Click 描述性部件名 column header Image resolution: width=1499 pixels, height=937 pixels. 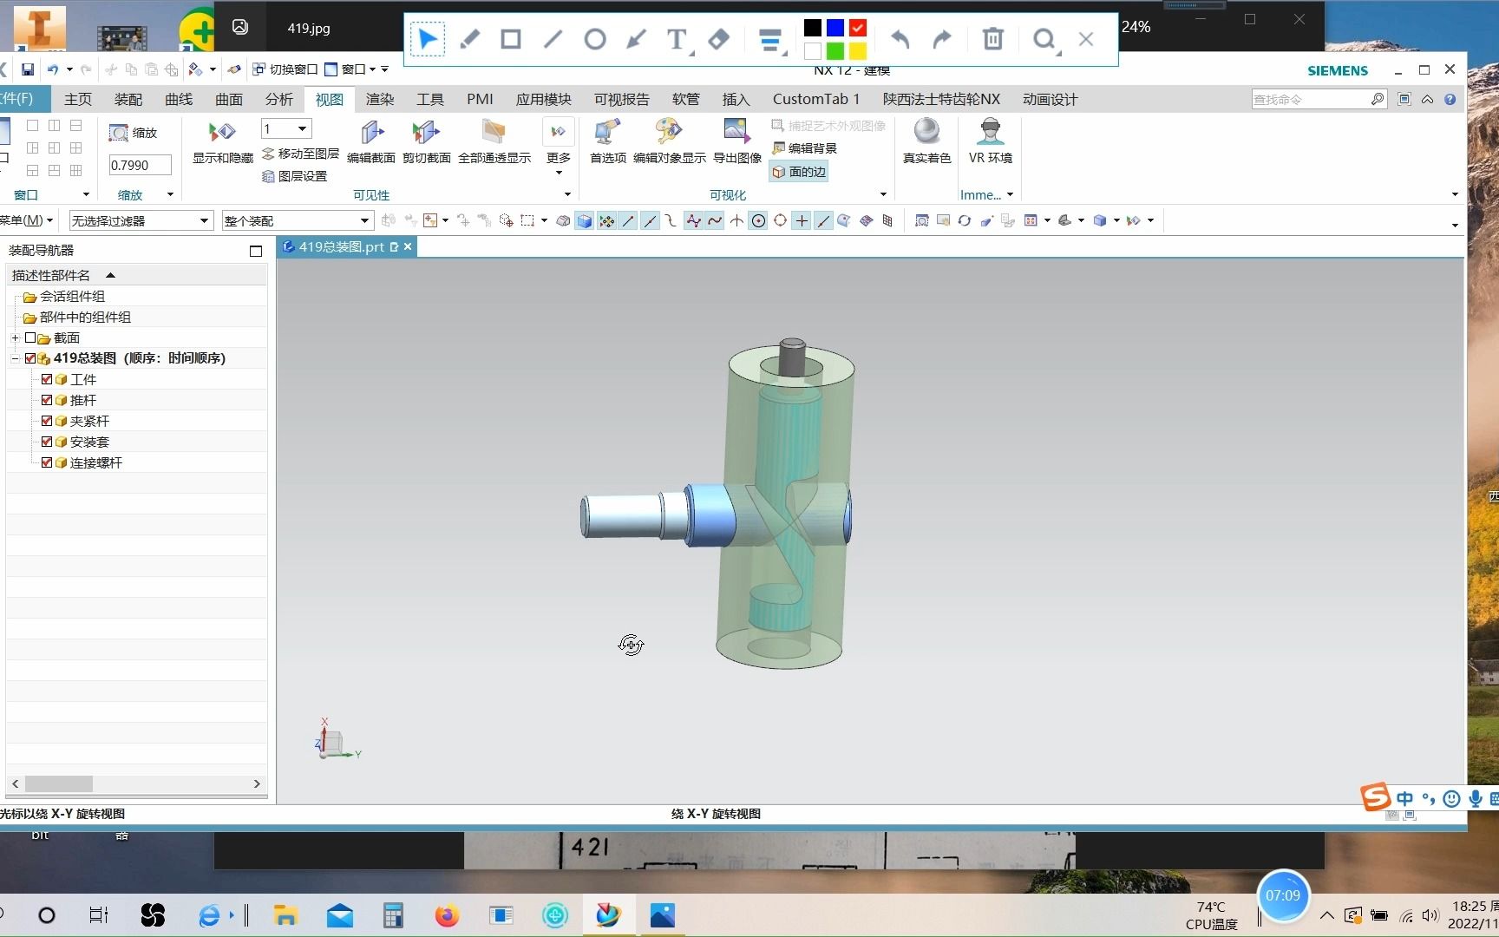pyautogui.click(x=137, y=276)
